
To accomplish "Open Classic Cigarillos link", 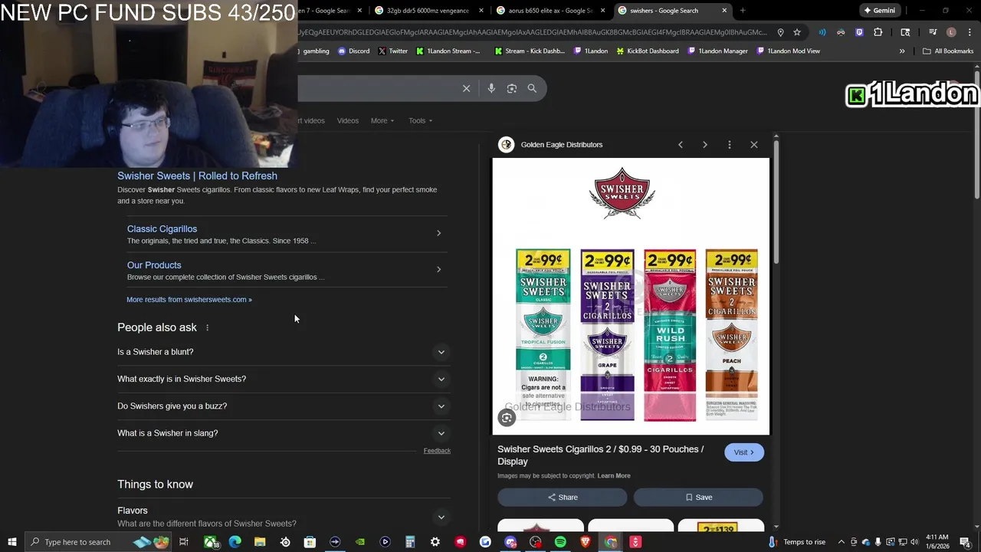I will click(x=162, y=228).
